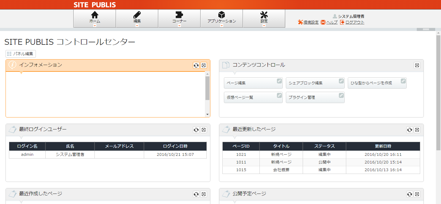Open the ページ編集 shortcut button

click(253, 83)
